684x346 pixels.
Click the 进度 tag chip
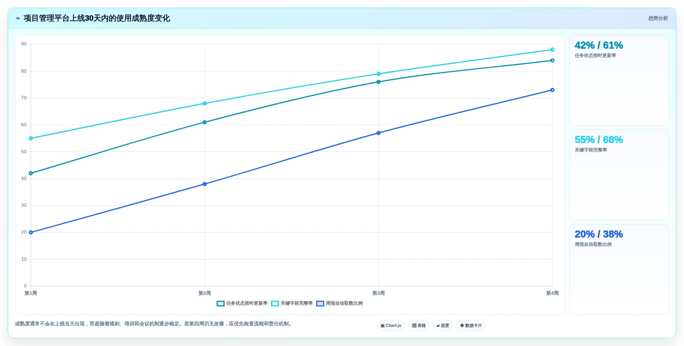(443, 326)
